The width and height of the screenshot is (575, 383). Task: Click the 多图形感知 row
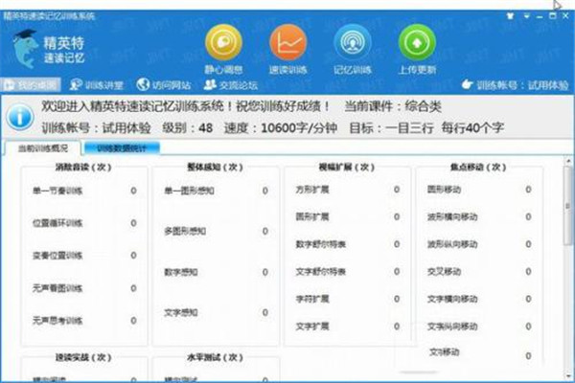[216, 231]
